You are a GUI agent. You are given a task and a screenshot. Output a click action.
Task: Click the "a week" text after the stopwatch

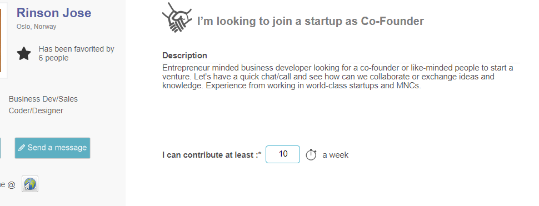tap(335, 155)
